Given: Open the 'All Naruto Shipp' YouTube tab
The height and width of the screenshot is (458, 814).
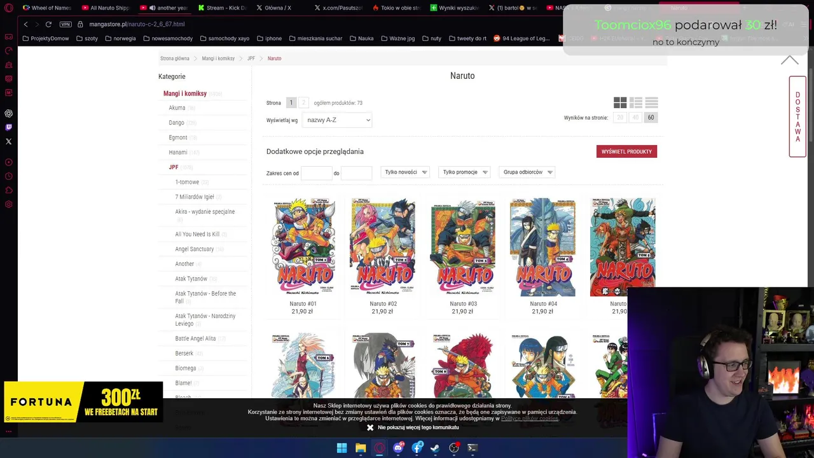Looking at the screenshot, I should pos(106,8).
